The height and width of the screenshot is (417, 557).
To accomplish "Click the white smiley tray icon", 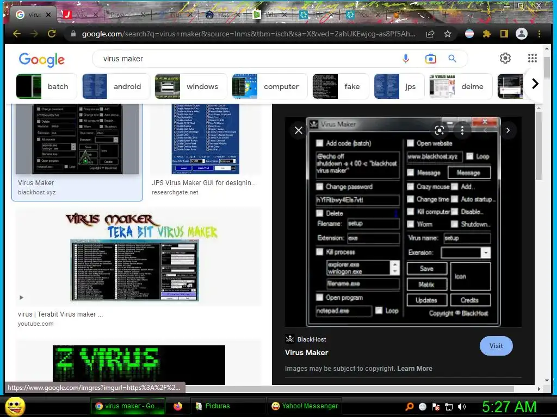I will point(422,406).
